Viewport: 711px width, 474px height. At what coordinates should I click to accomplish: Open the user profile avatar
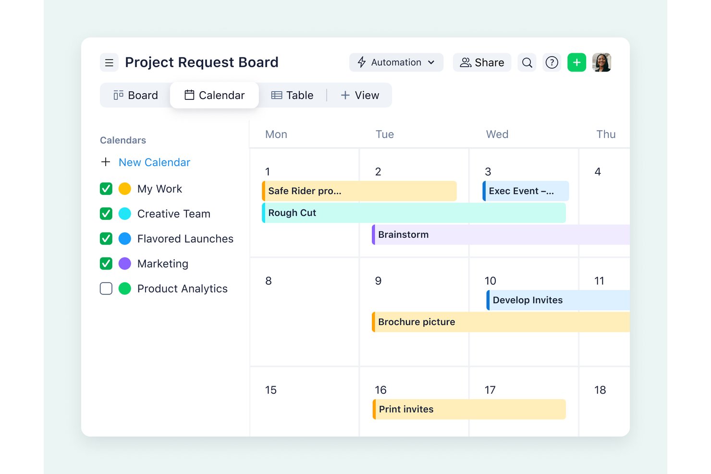pyautogui.click(x=601, y=62)
